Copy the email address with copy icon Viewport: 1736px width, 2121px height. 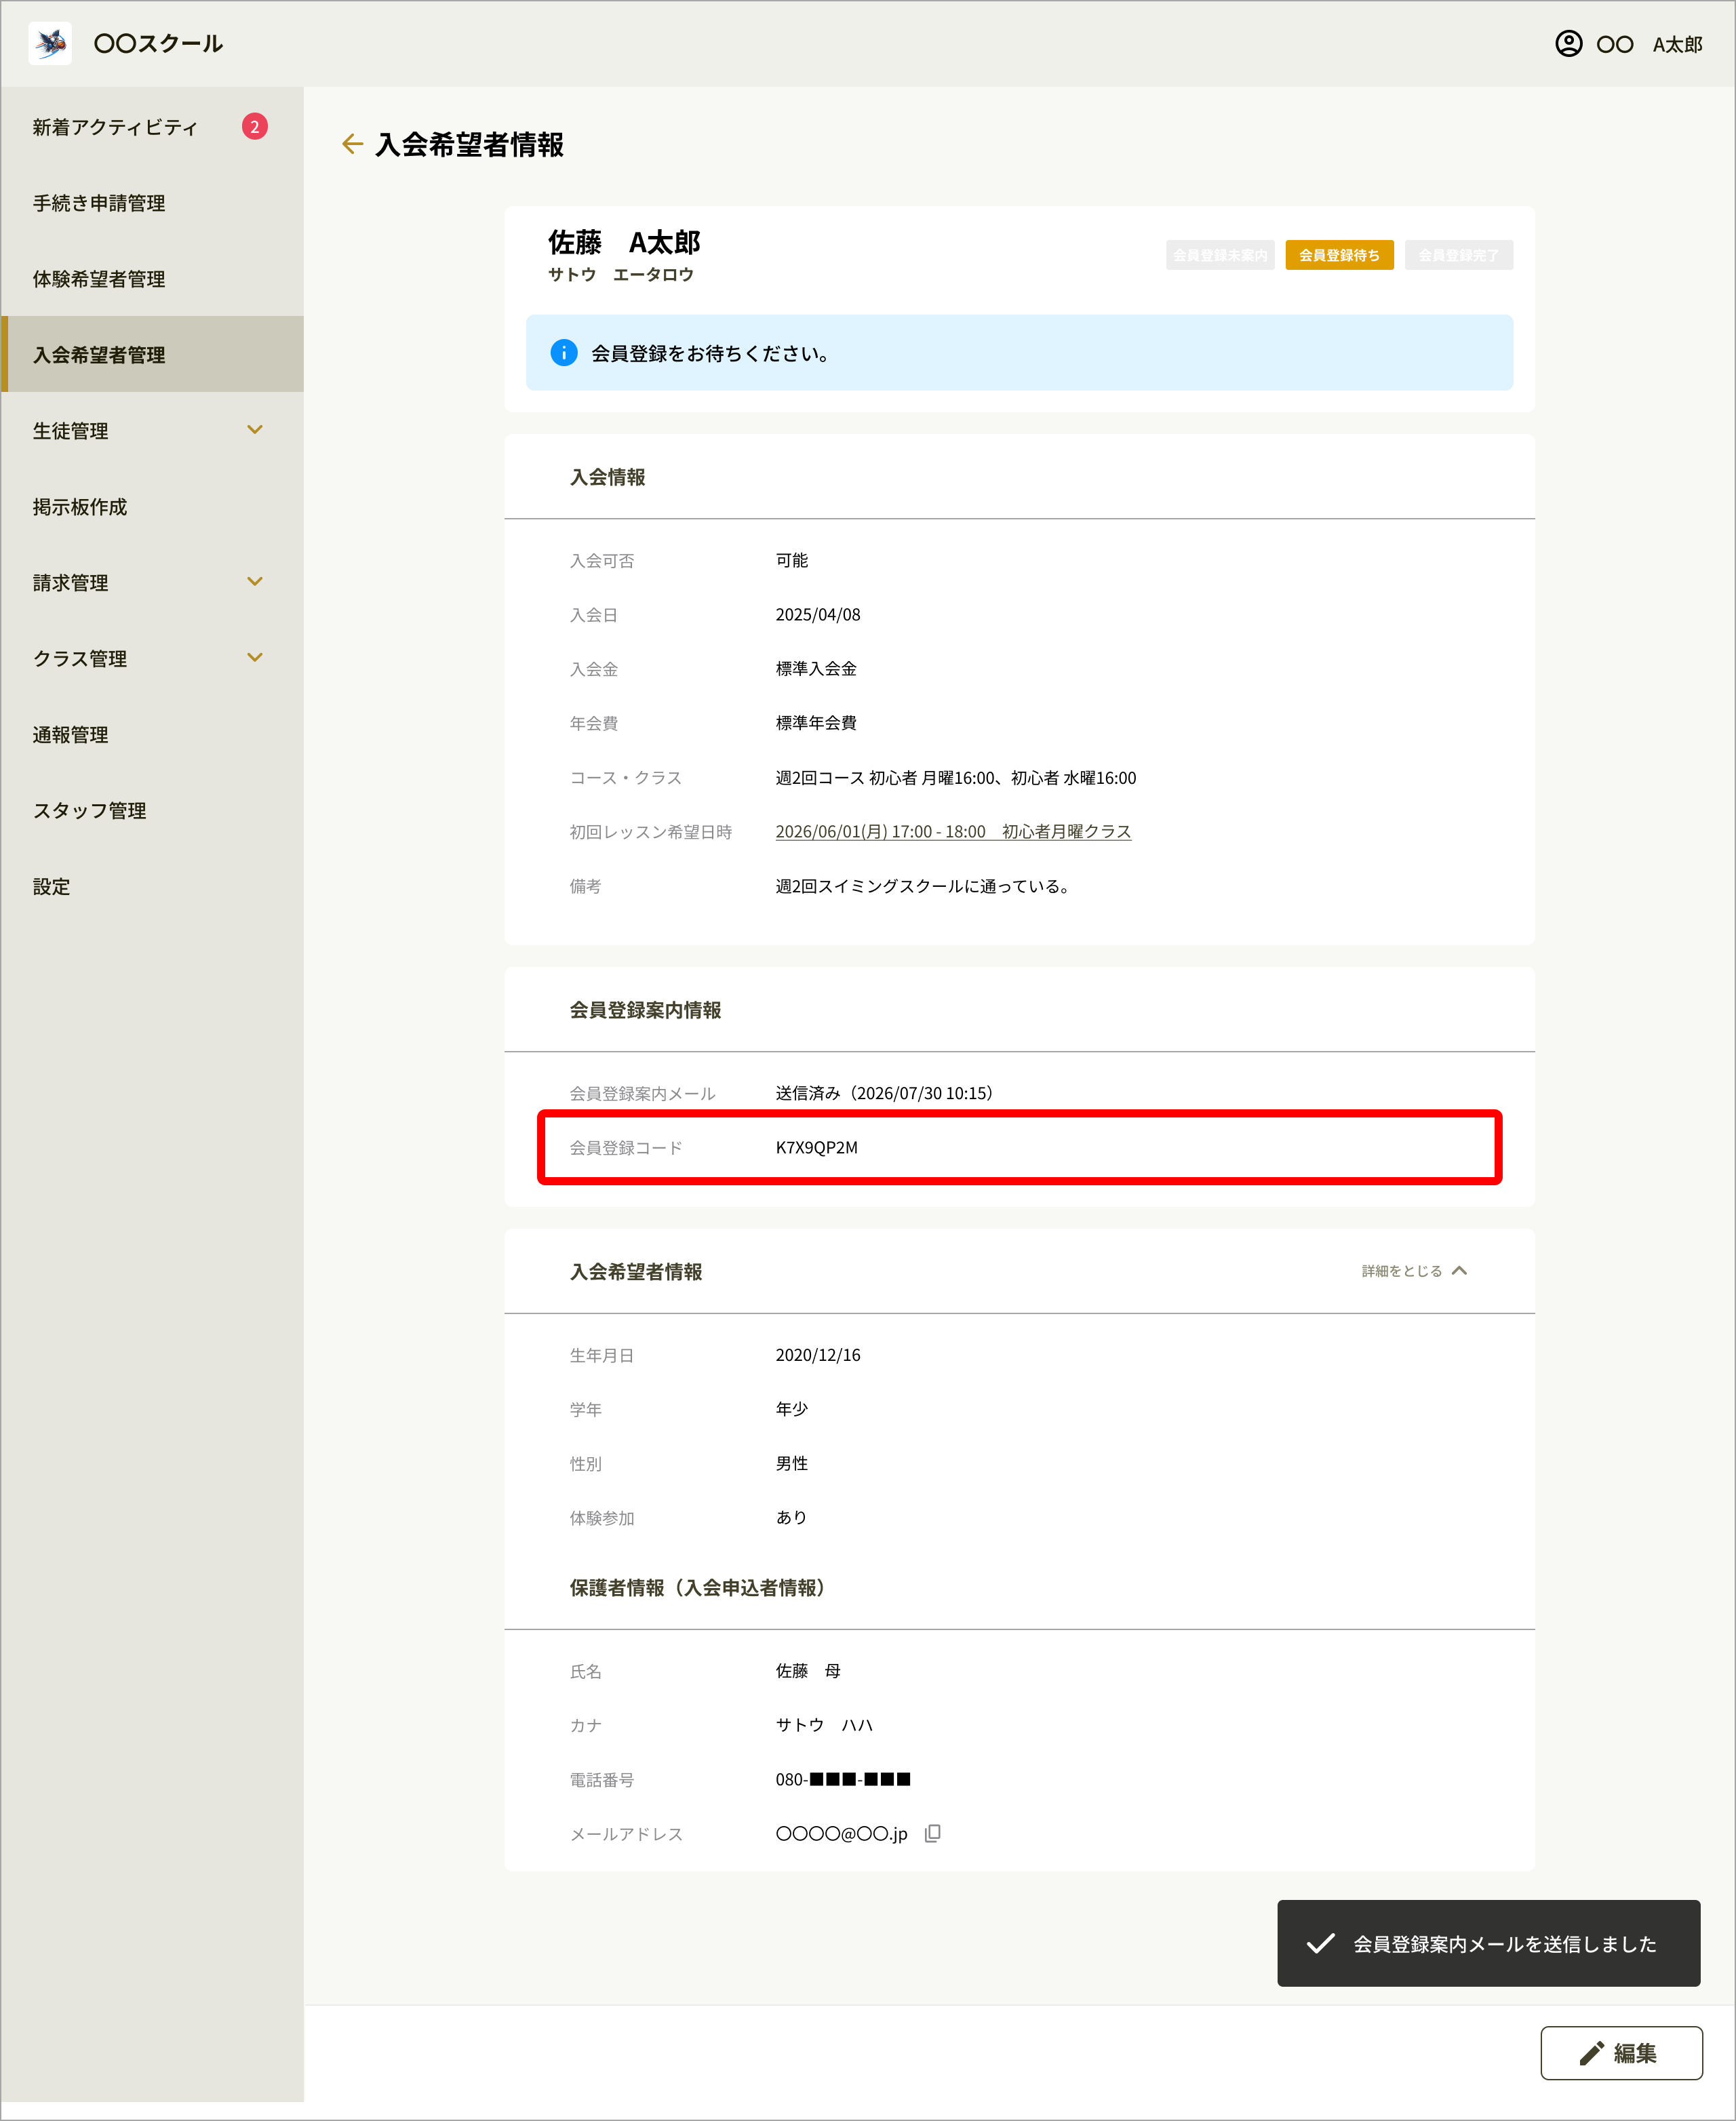[x=932, y=1833]
